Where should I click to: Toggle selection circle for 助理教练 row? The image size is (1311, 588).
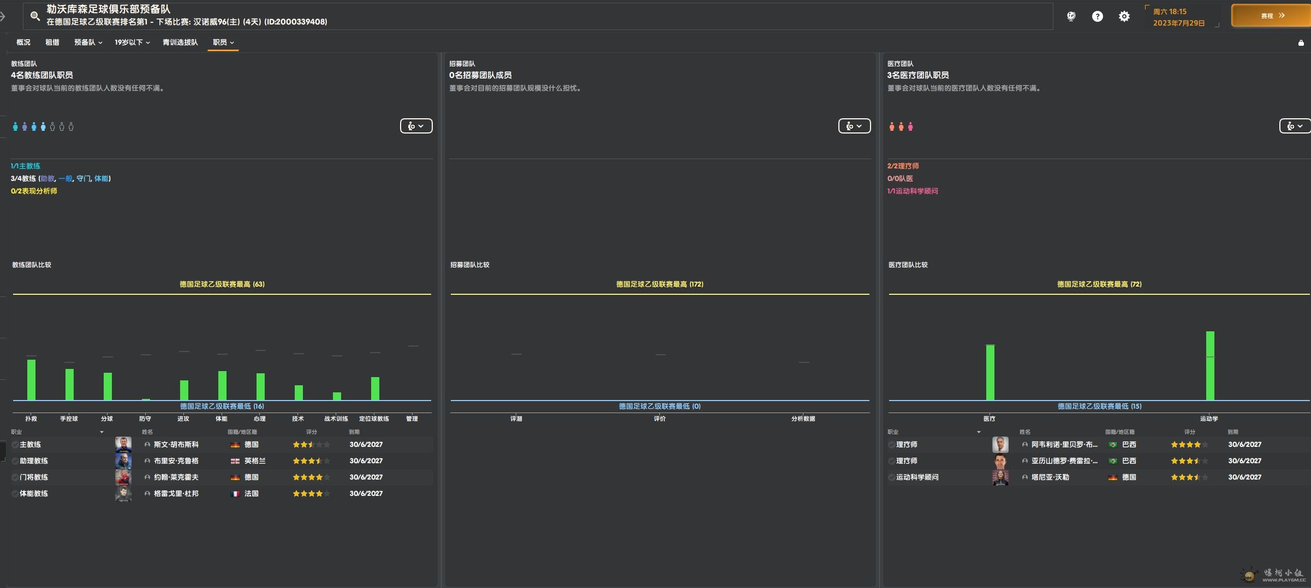point(15,461)
